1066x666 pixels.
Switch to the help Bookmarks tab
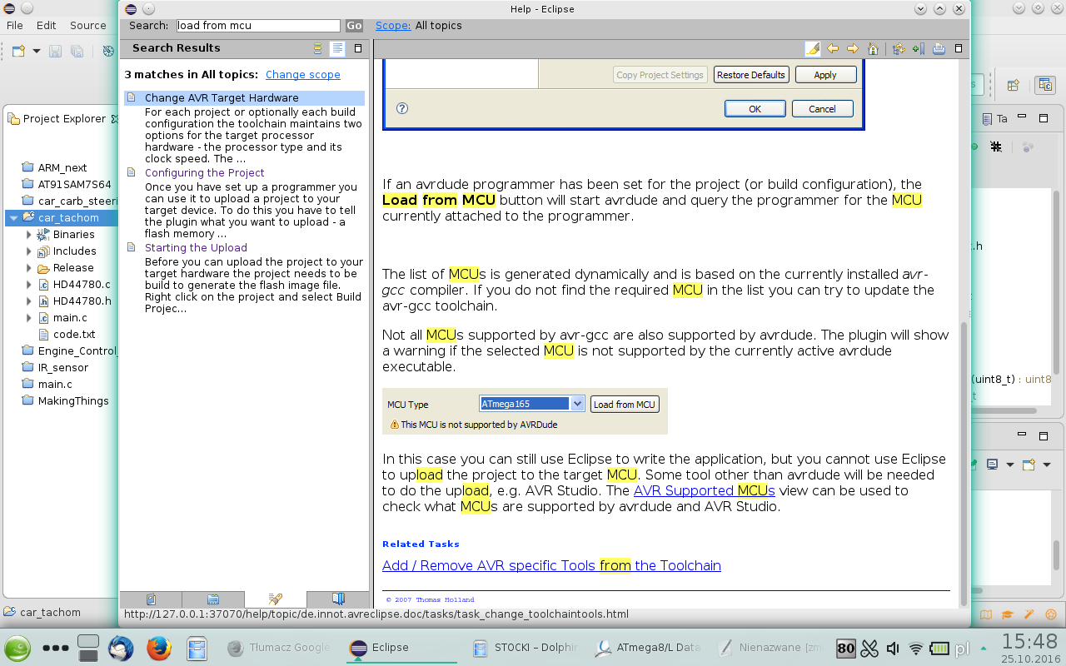click(x=338, y=599)
